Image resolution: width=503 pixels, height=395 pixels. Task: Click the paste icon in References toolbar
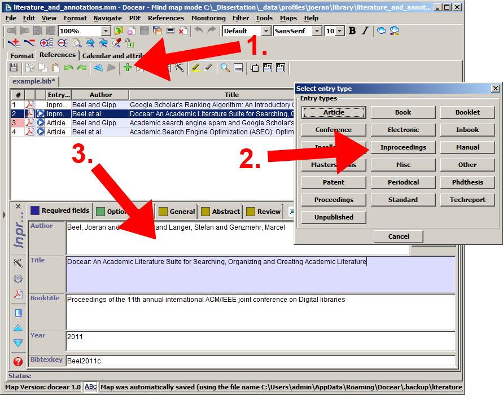click(x=56, y=68)
